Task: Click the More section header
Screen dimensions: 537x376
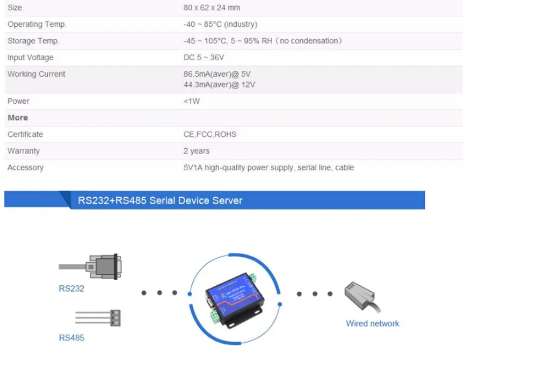Action: click(18, 118)
